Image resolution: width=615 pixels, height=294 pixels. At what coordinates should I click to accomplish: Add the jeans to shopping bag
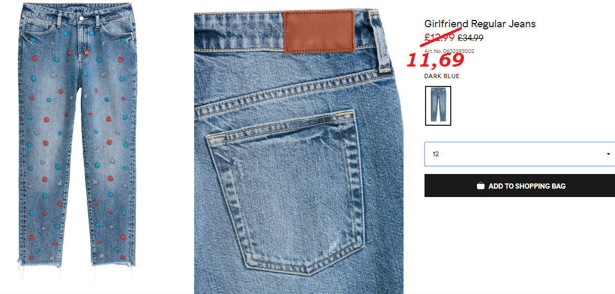click(x=519, y=186)
